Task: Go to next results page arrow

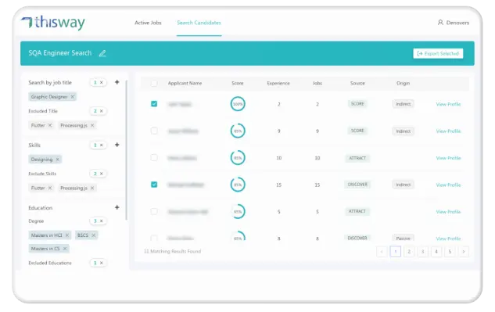Action: 464,251
